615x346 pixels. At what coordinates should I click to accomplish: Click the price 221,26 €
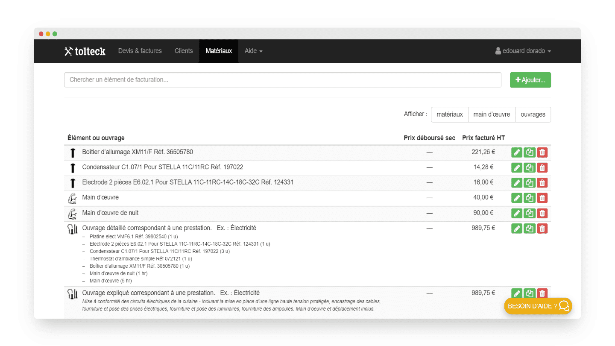(483, 152)
